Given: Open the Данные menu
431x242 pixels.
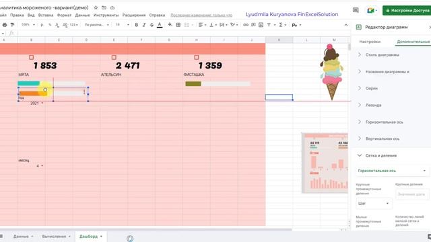Looking at the screenshot, I should 82,15.
